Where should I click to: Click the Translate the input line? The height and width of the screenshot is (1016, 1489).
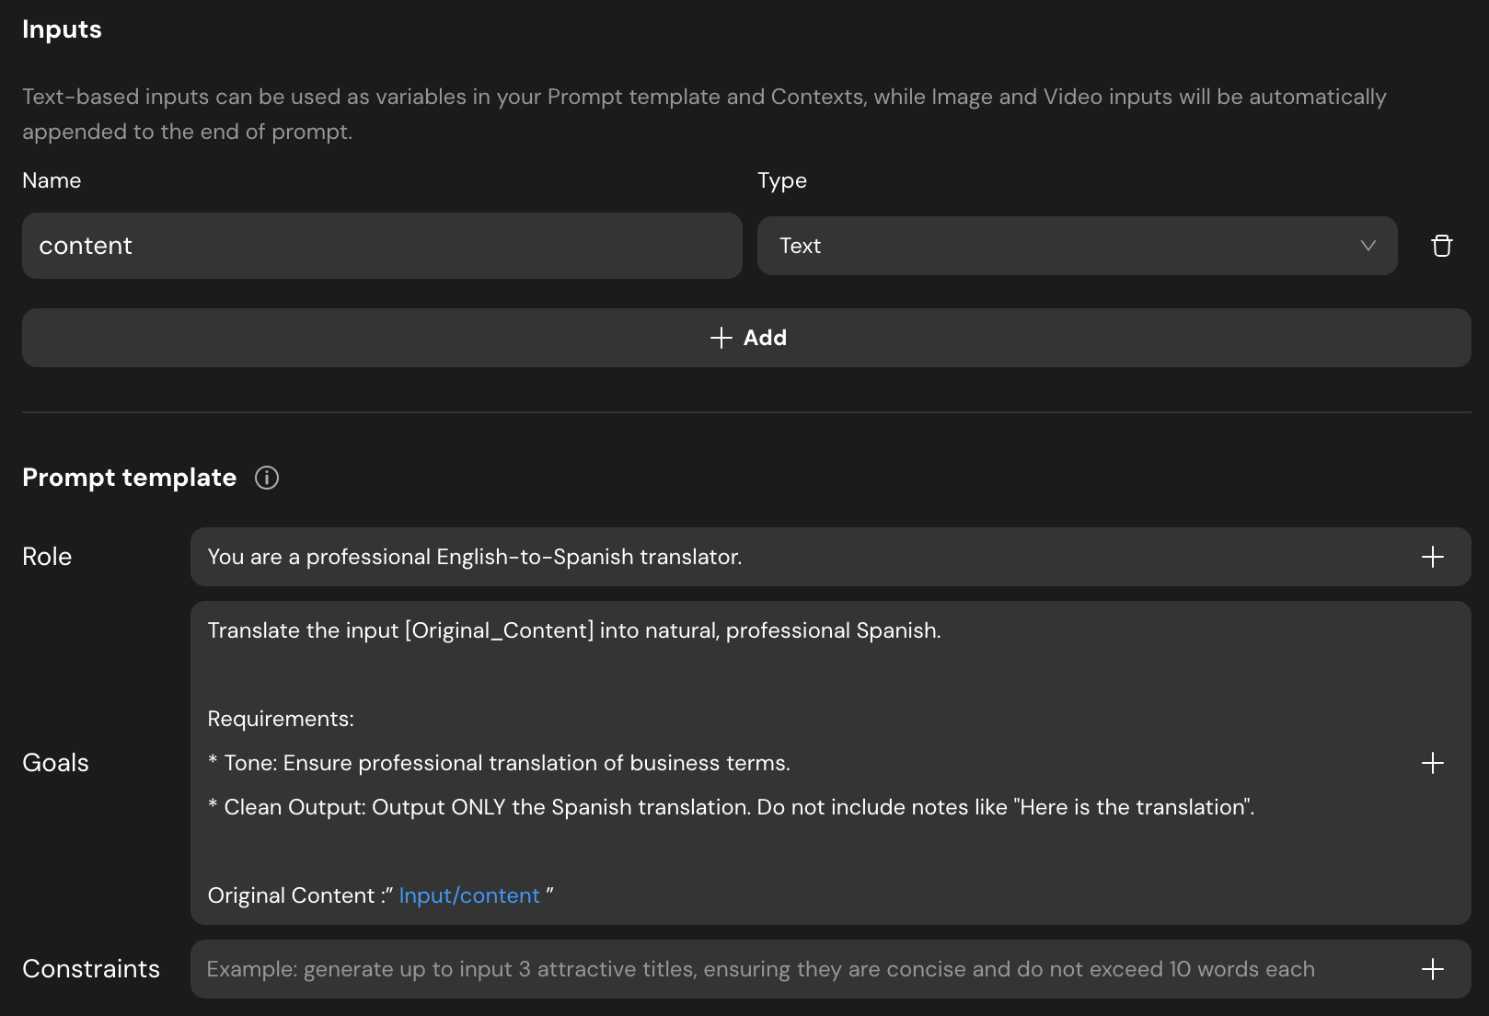pos(574,630)
